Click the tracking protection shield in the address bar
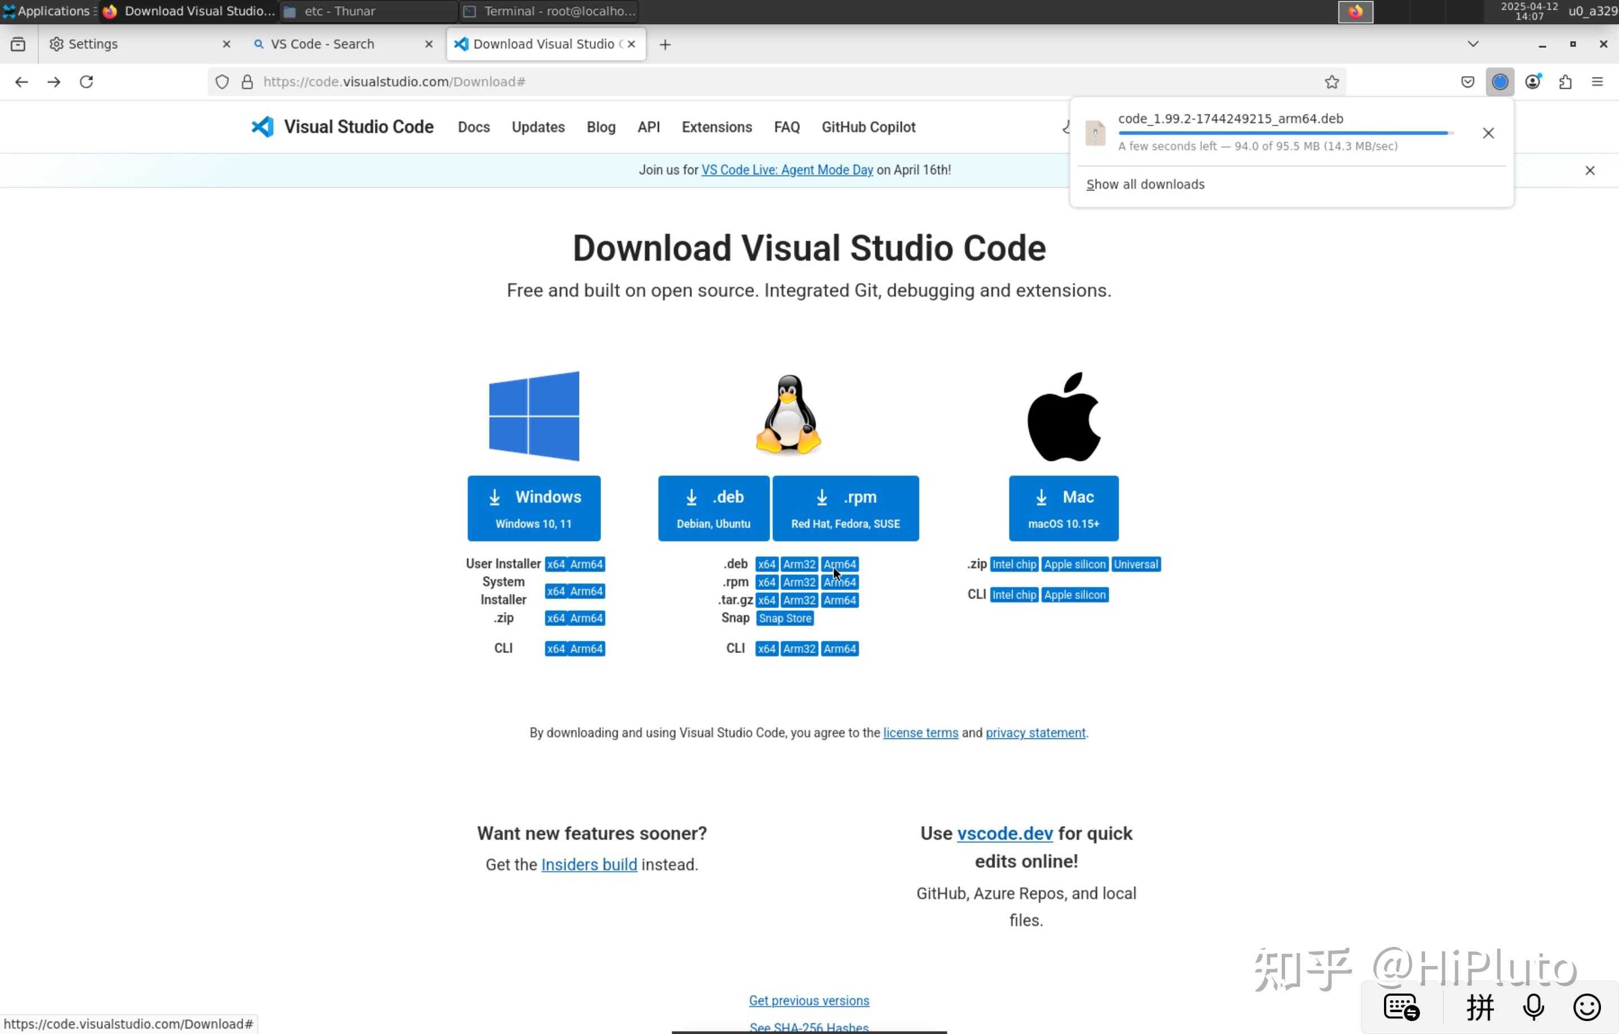This screenshot has width=1619, height=1034. point(222,81)
